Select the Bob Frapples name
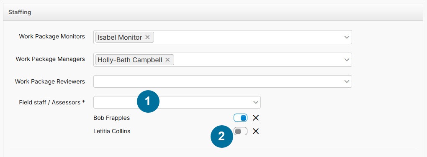The image size is (427, 157). pos(112,118)
